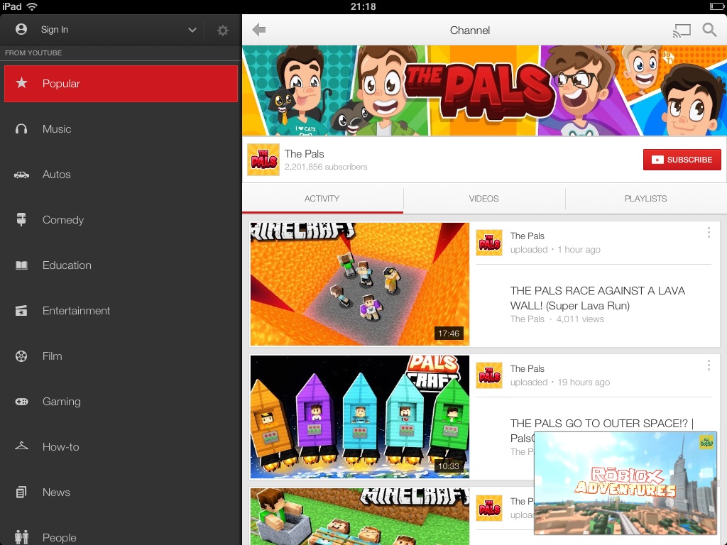Subscribe to The Pals channel
This screenshot has width=727, height=545.
pyautogui.click(x=682, y=160)
